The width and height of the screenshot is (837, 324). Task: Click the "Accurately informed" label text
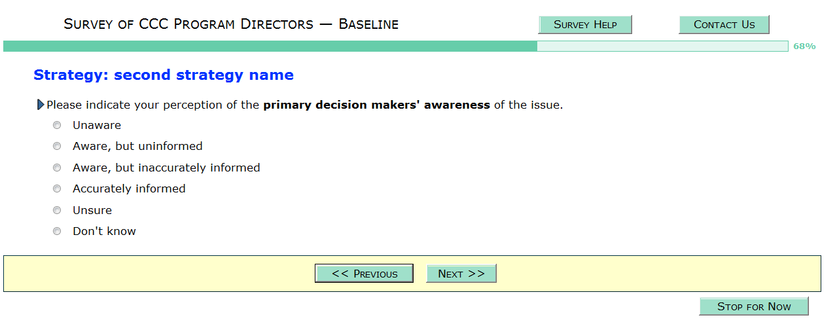pyautogui.click(x=129, y=189)
